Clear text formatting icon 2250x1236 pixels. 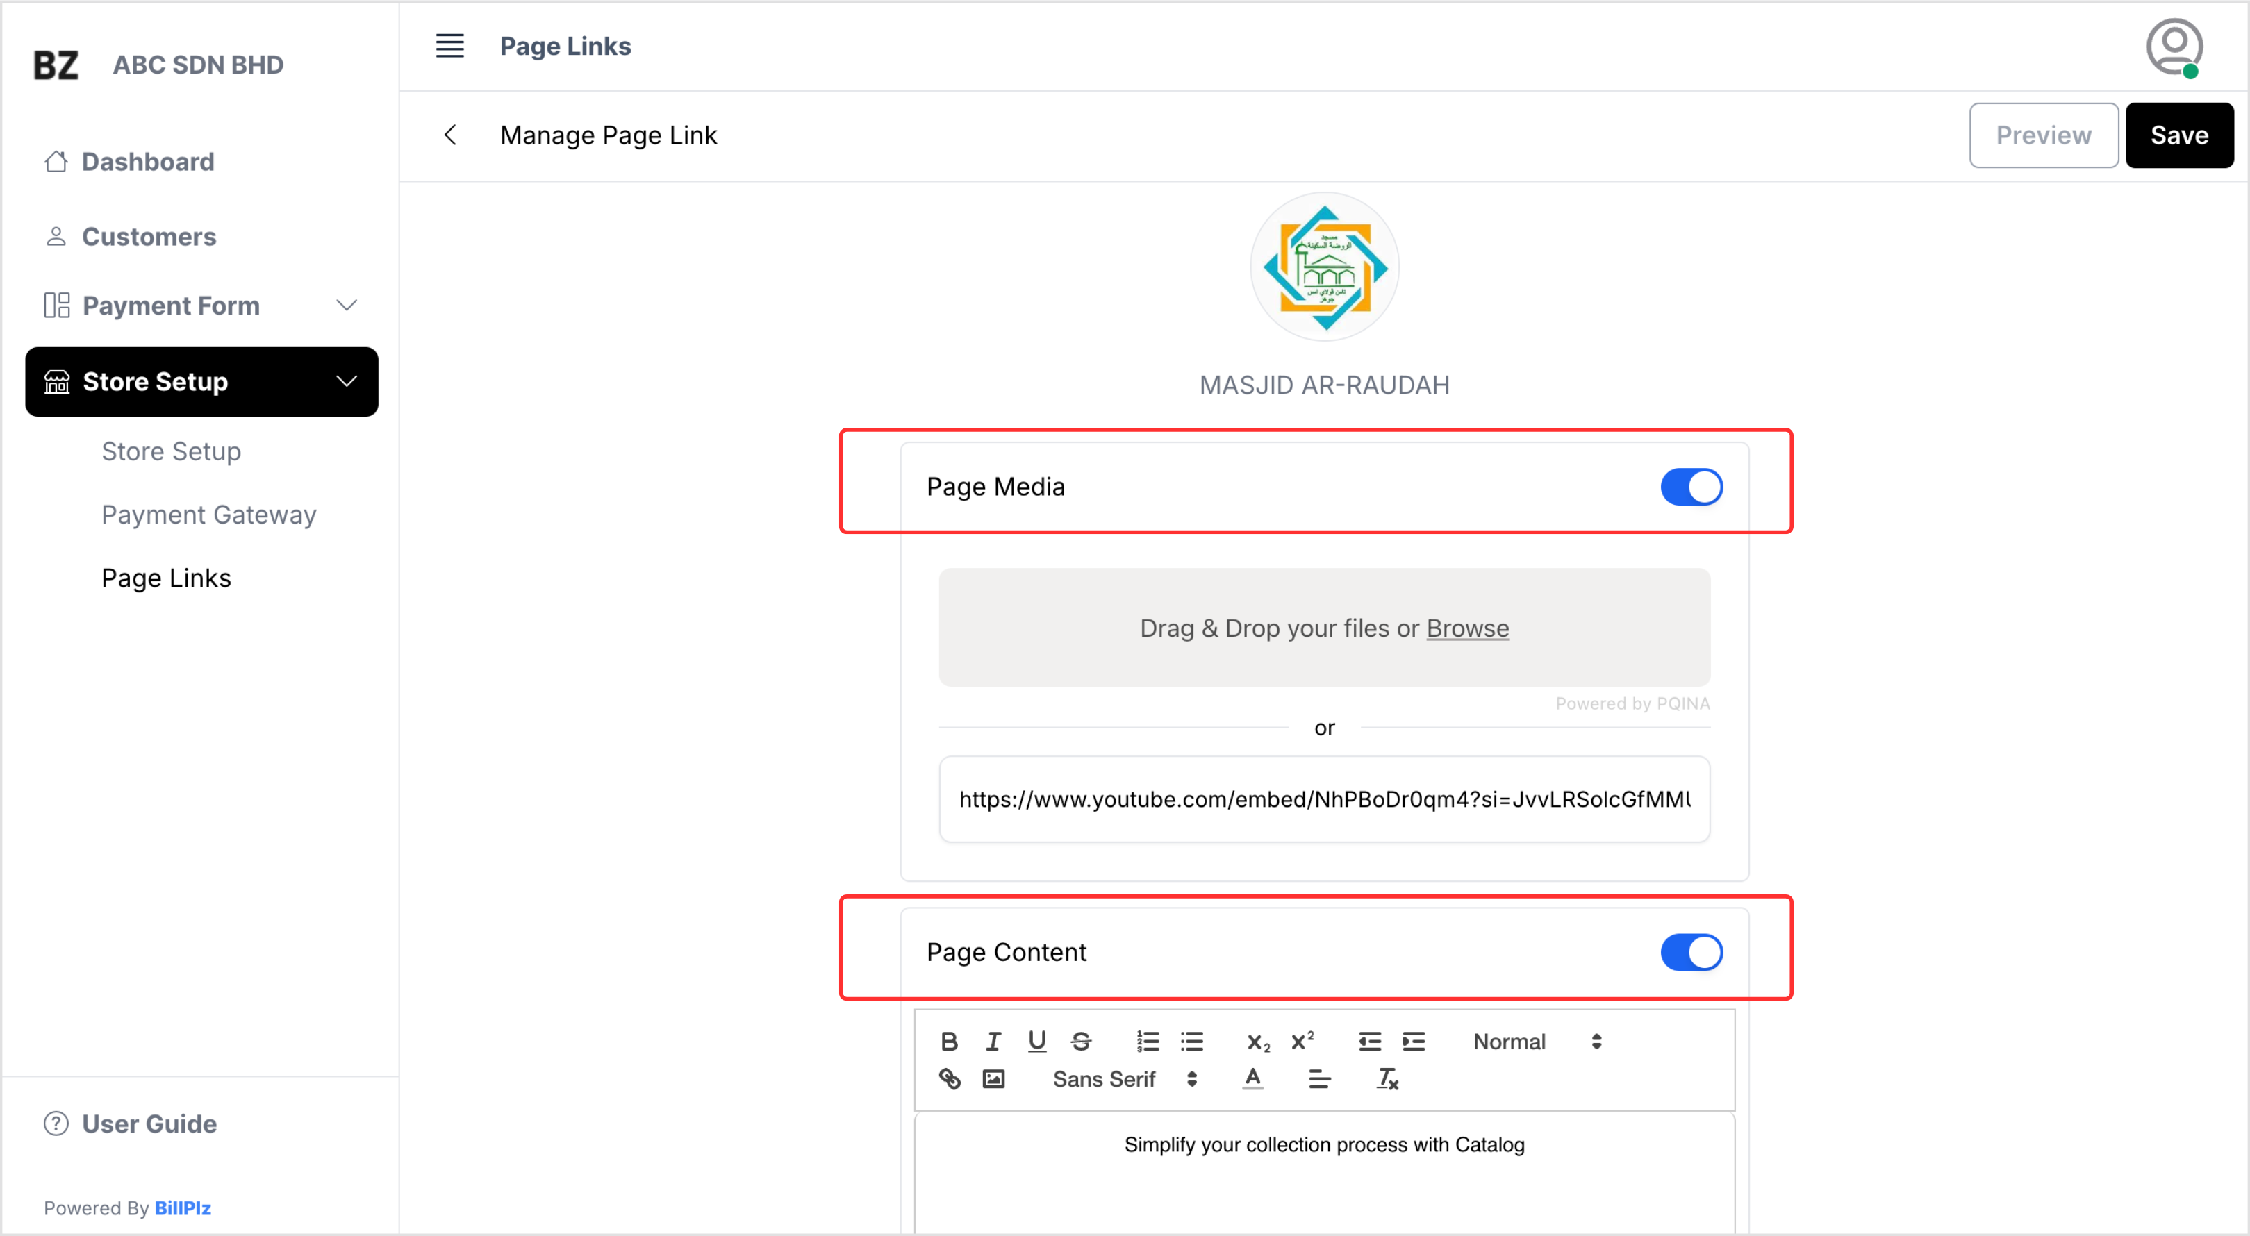(x=1387, y=1080)
